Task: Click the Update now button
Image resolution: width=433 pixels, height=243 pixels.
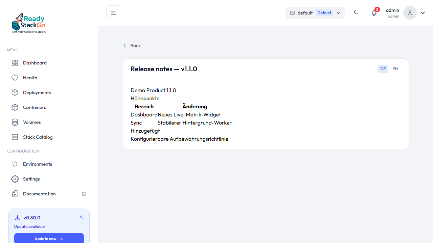Action: [49, 238]
